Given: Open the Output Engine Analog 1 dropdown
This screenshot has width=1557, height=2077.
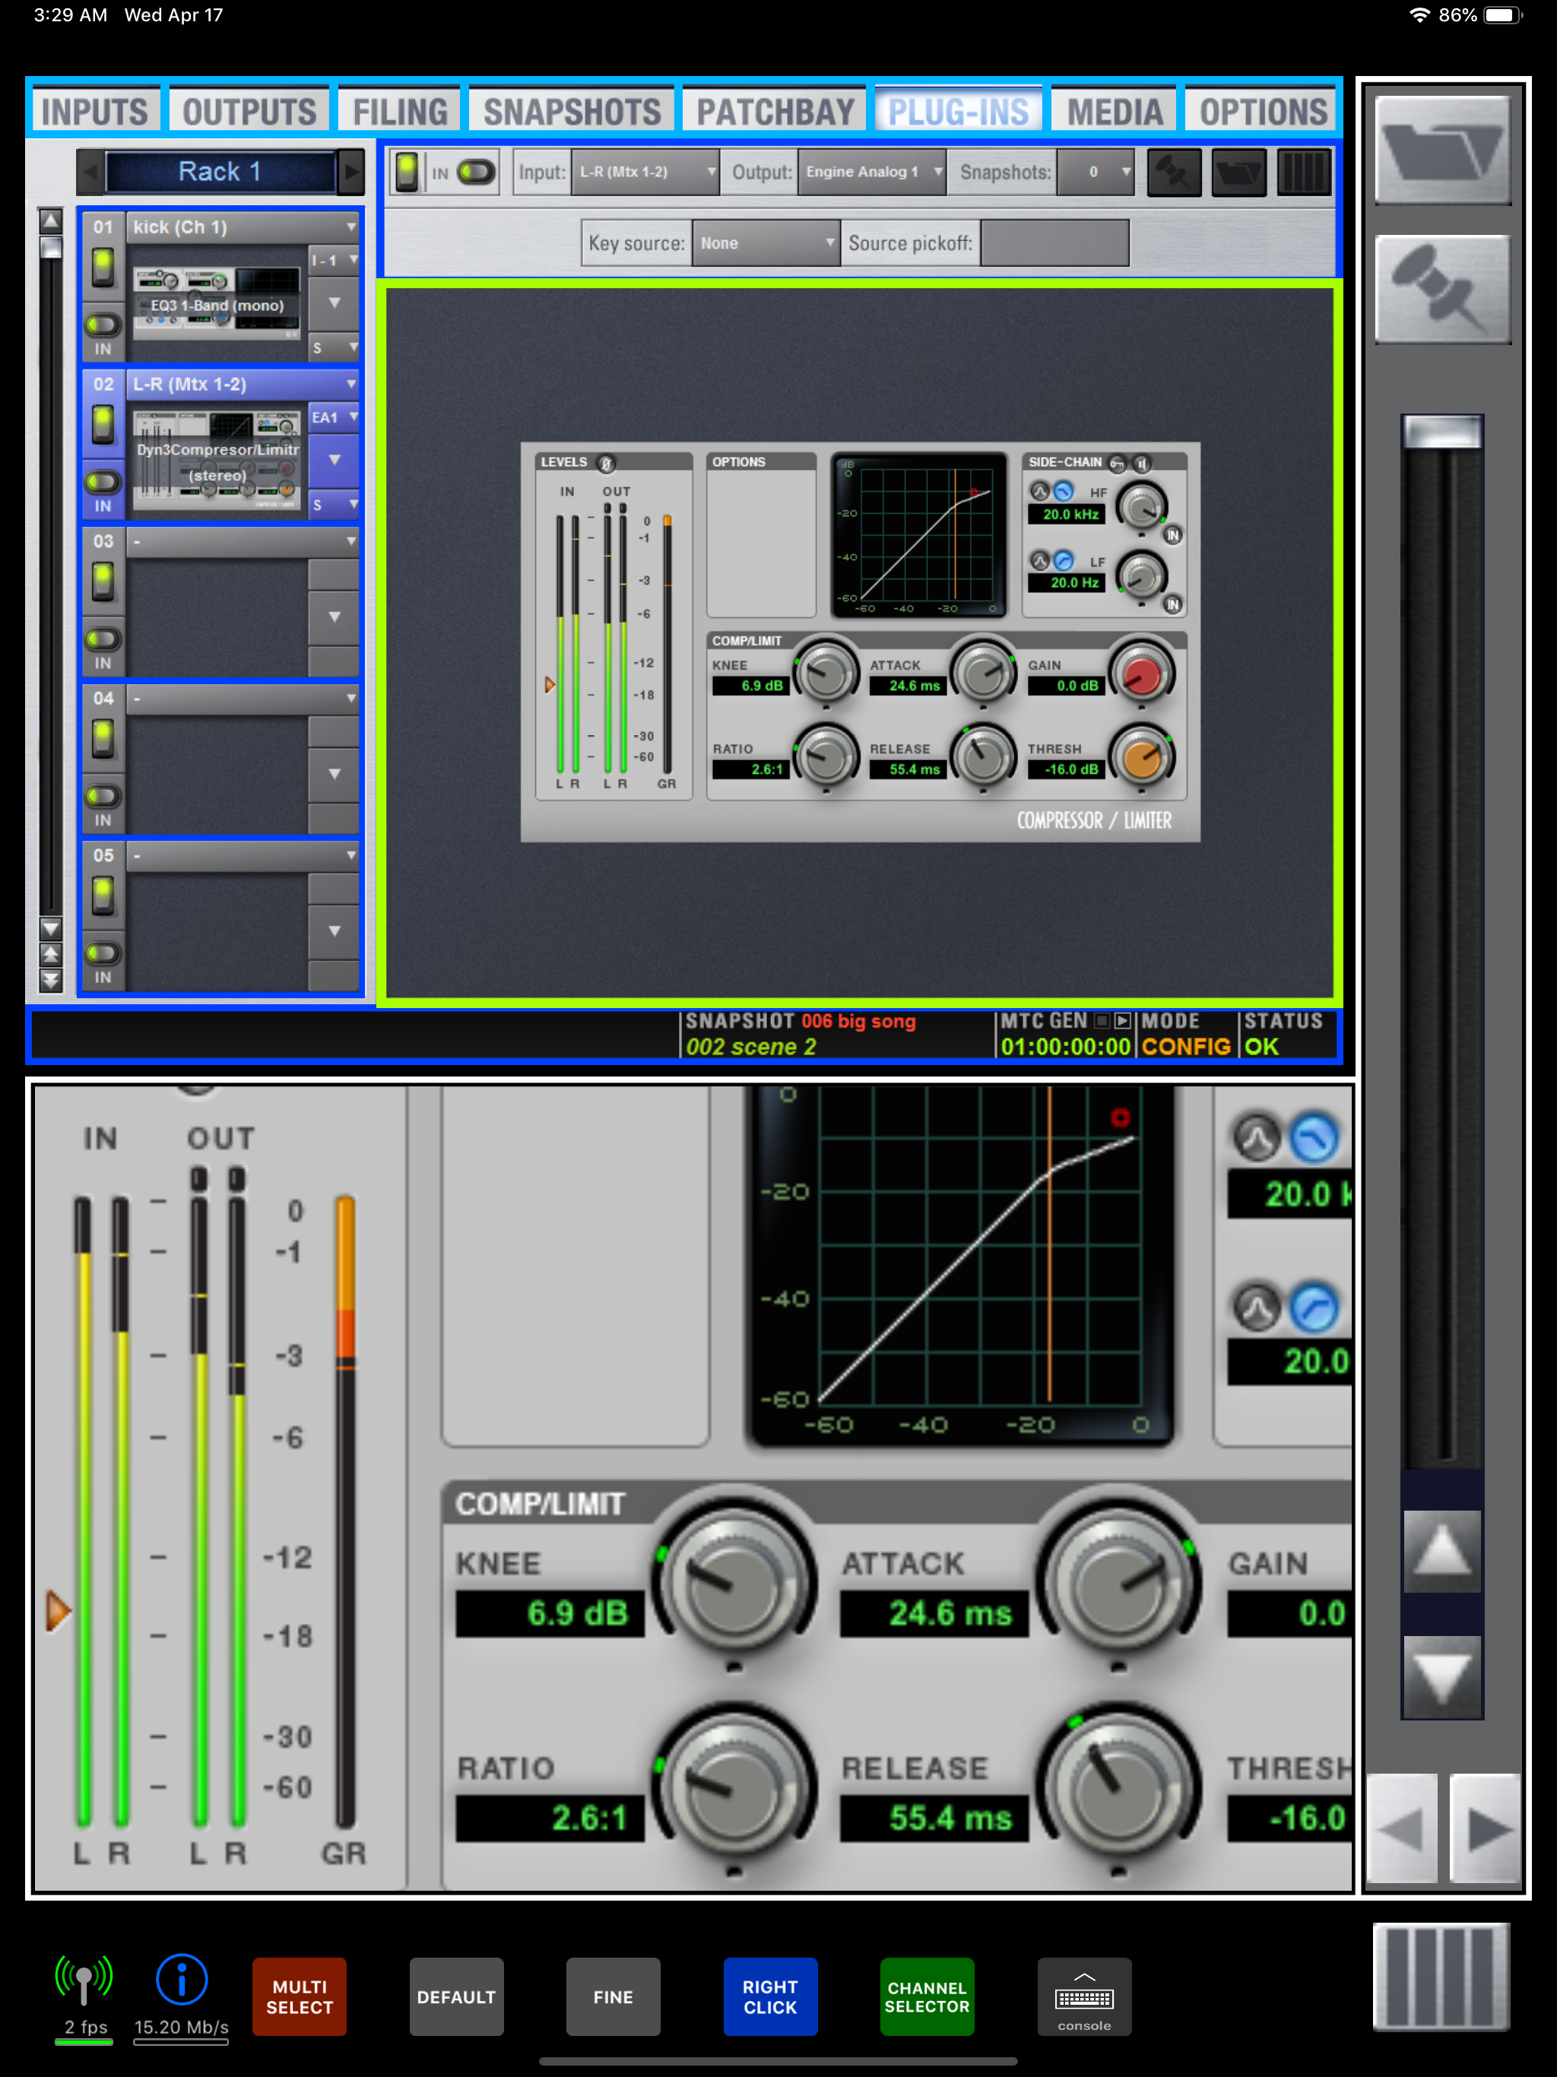Looking at the screenshot, I should [x=871, y=172].
